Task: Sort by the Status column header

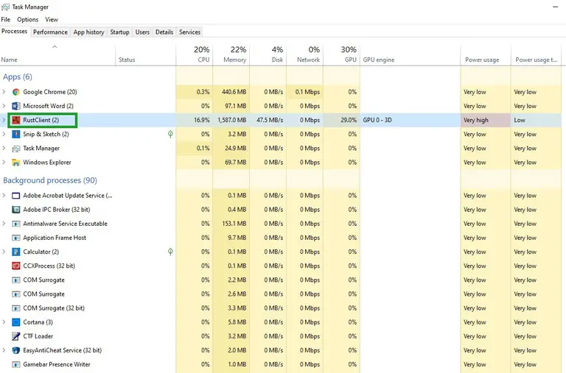Action: (146, 54)
